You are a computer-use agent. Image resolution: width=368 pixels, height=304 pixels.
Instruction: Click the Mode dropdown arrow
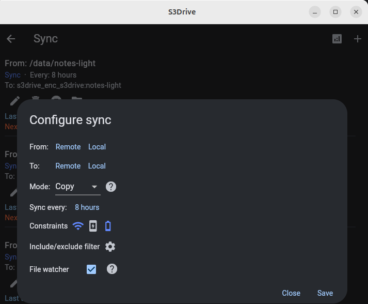coord(94,187)
